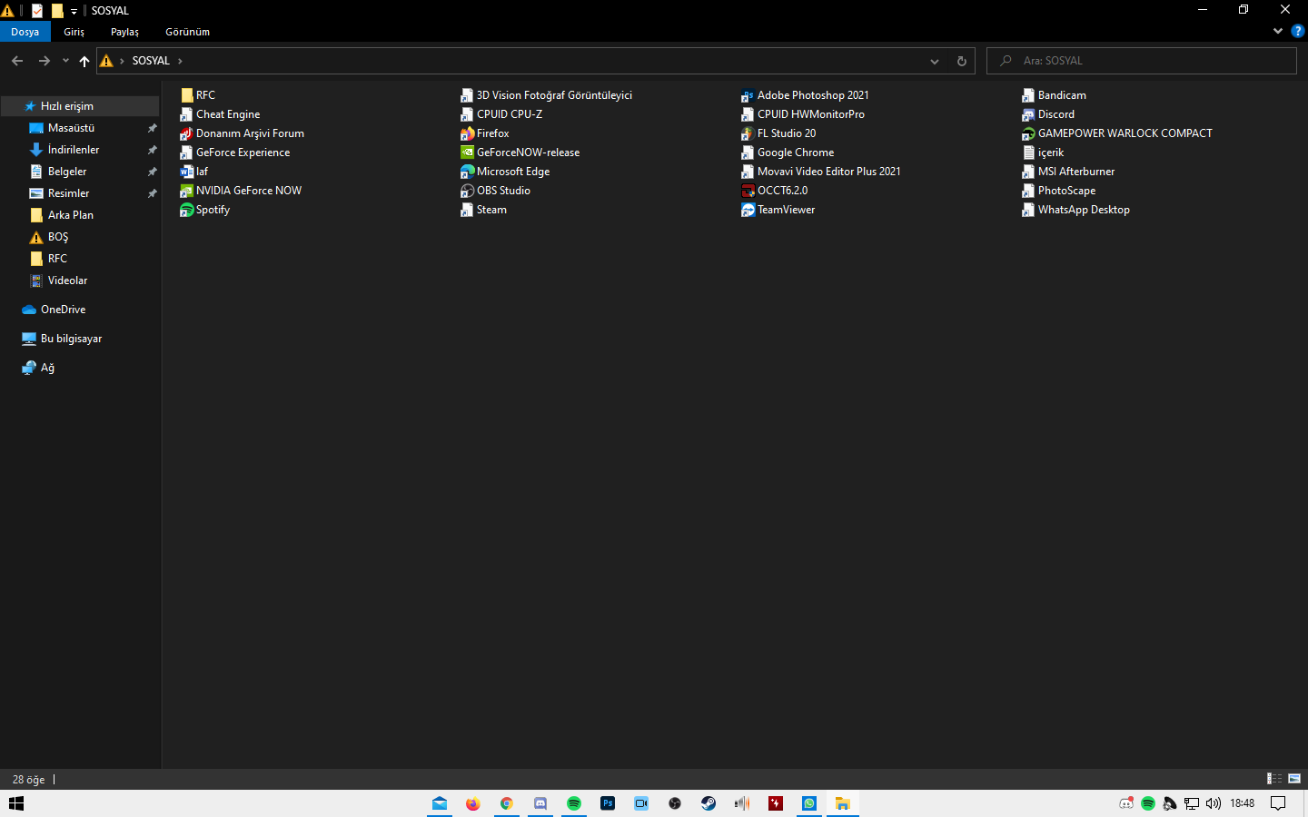Switch to large icons view in status bar
Image resolution: width=1308 pixels, height=817 pixels.
tap(1294, 779)
